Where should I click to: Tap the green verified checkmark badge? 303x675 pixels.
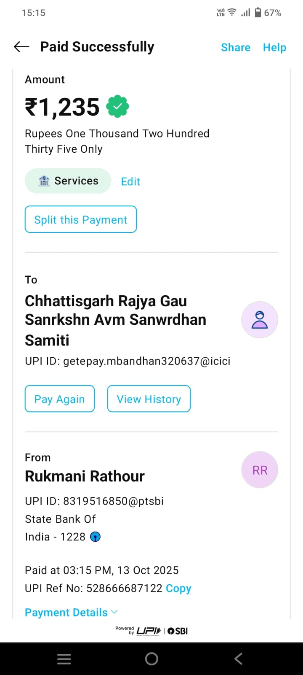(118, 107)
